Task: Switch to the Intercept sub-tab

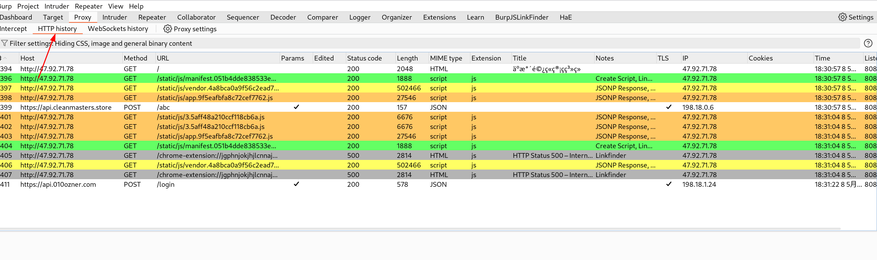Action: (x=13, y=29)
